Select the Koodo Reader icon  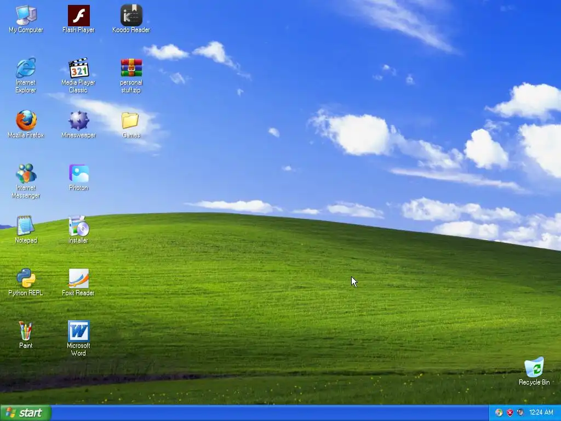click(x=131, y=19)
